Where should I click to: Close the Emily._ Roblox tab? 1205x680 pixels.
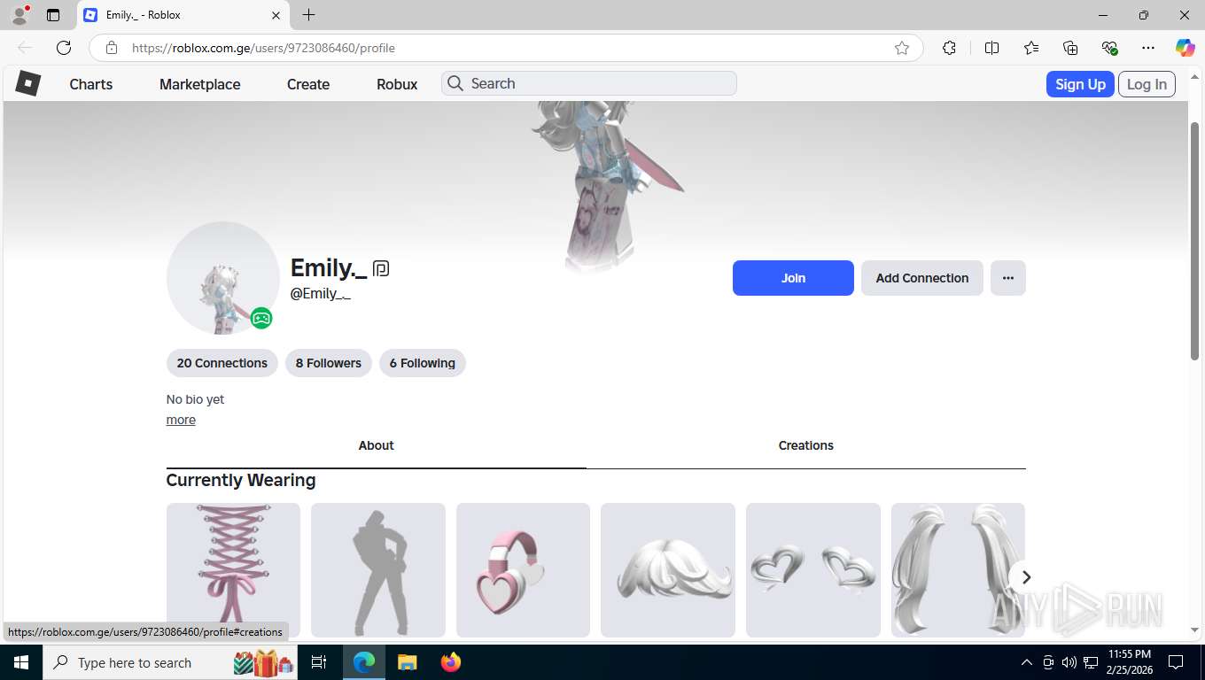[x=276, y=15]
